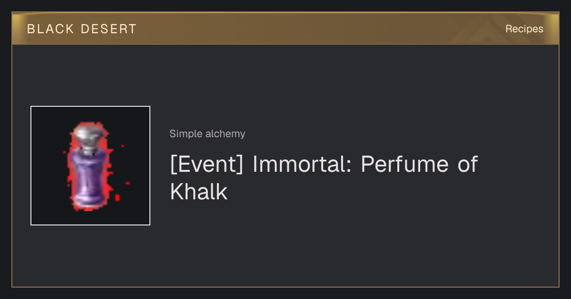Click the perfume bottle item thumbnail

coord(90,166)
